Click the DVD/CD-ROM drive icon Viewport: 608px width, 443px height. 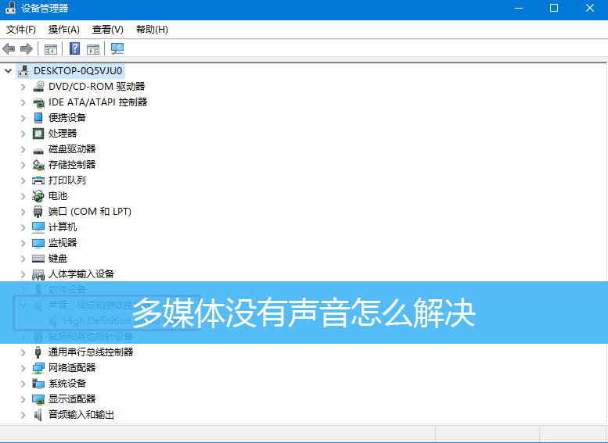38,87
